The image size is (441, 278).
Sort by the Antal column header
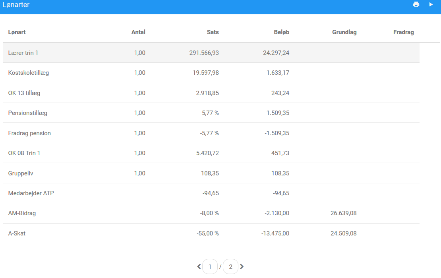138,32
